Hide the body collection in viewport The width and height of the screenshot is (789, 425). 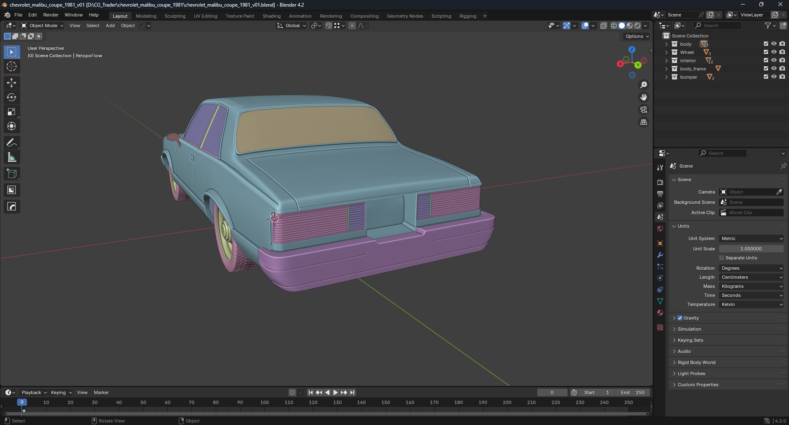[x=774, y=44]
